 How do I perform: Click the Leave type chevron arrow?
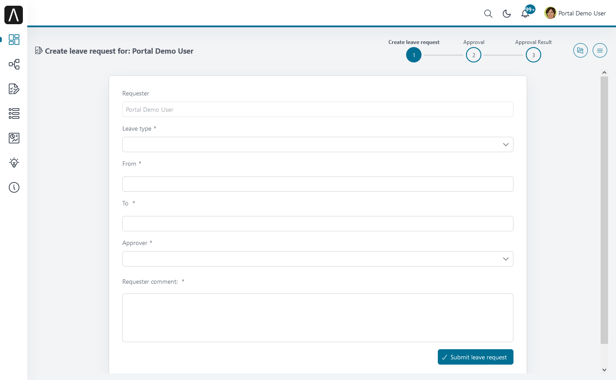coord(506,145)
